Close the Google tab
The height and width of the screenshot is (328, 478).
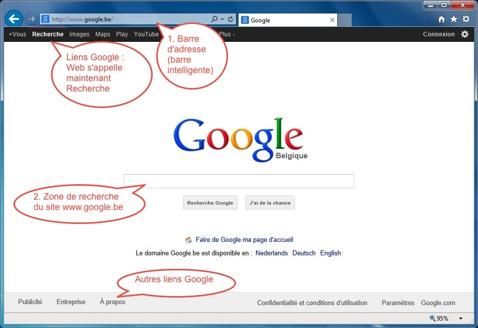point(332,20)
